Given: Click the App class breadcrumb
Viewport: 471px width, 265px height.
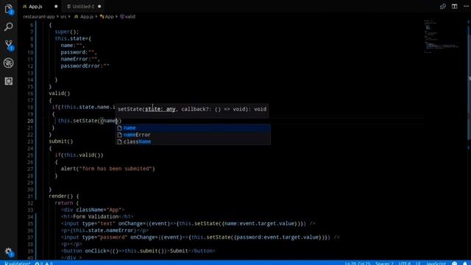Looking at the screenshot, I should click(107, 16).
